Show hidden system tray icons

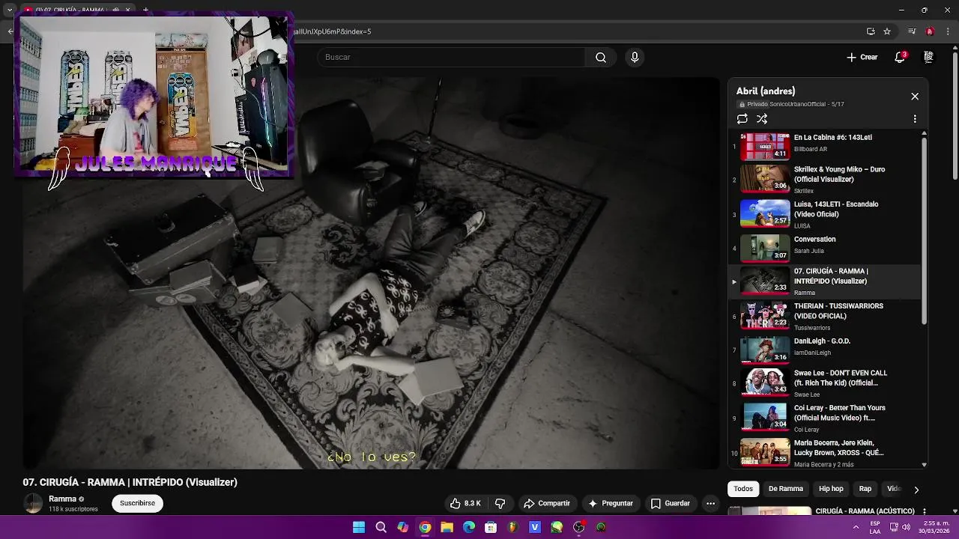pos(856,527)
